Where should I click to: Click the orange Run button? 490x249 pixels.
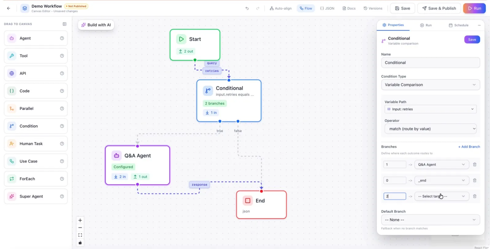474,8
